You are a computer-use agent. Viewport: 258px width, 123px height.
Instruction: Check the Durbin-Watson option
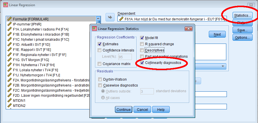pyautogui.click(x=100, y=79)
